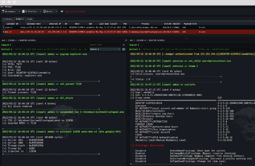255x166 pixels.
Task: Click the Server cloud icon
Action: 45,11
